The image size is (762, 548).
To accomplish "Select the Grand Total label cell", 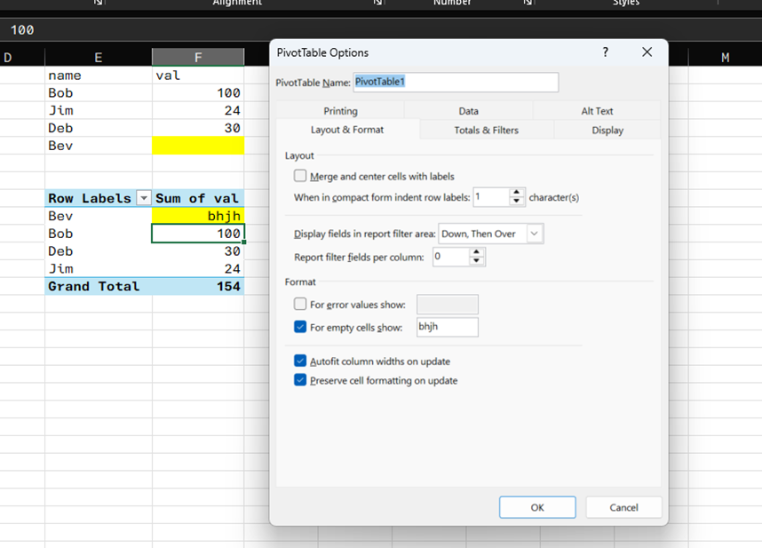I will point(99,286).
